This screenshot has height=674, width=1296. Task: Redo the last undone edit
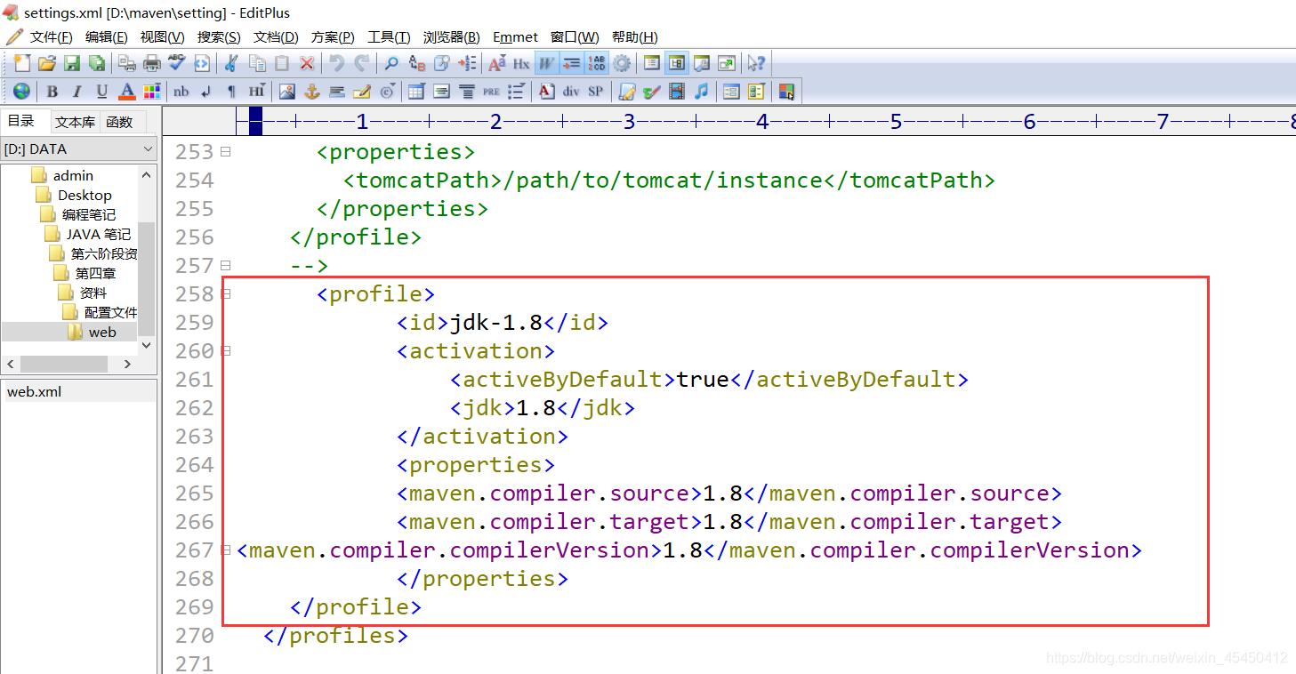coord(361,63)
